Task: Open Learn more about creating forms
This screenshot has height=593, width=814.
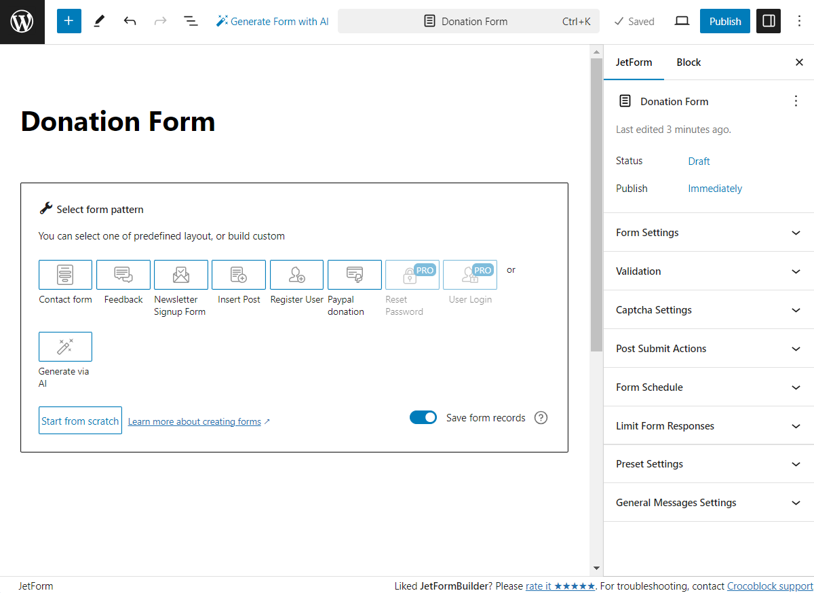Action: [195, 421]
